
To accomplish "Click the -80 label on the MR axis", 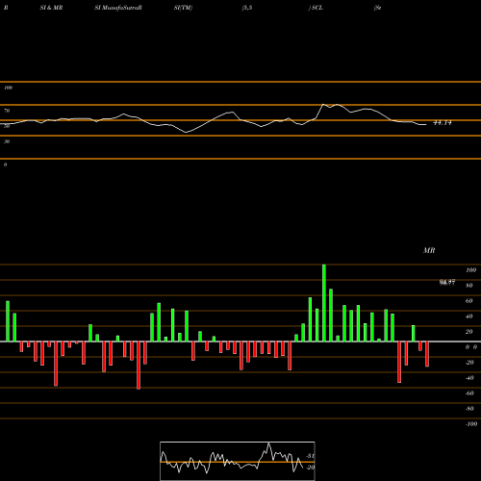I will tap(469, 409).
